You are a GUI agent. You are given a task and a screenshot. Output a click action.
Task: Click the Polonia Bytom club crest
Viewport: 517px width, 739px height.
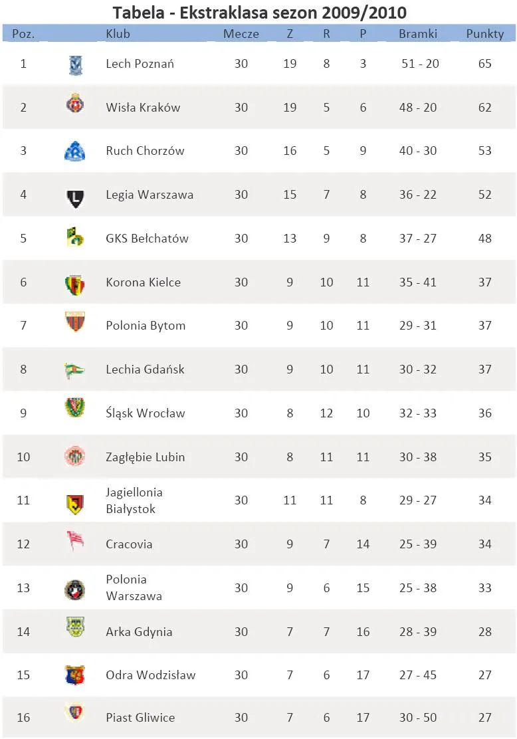tap(74, 322)
